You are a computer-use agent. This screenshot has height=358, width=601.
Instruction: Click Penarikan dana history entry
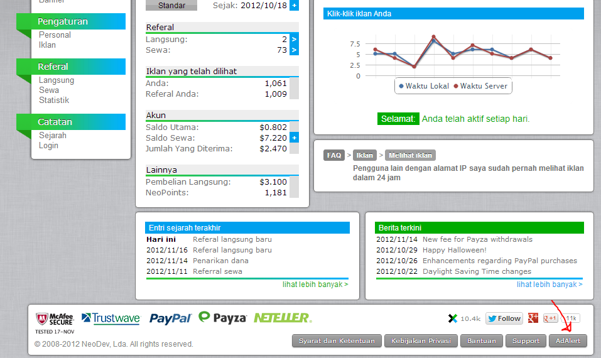pos(220,261)
